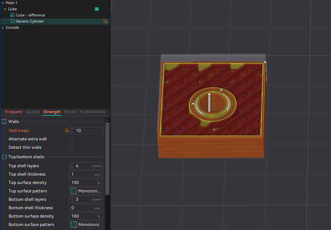Screen dimensions: 331x230
Task: Open Generic-Cylinder modifier settings icon
Action: 105,21
